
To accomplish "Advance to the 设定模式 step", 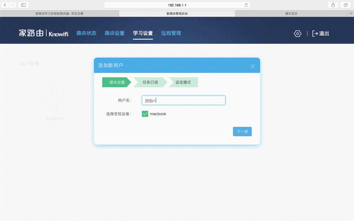I will pos(183,82).
